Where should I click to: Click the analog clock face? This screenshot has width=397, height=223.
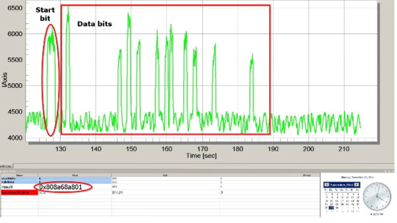[x=377, y=196]
